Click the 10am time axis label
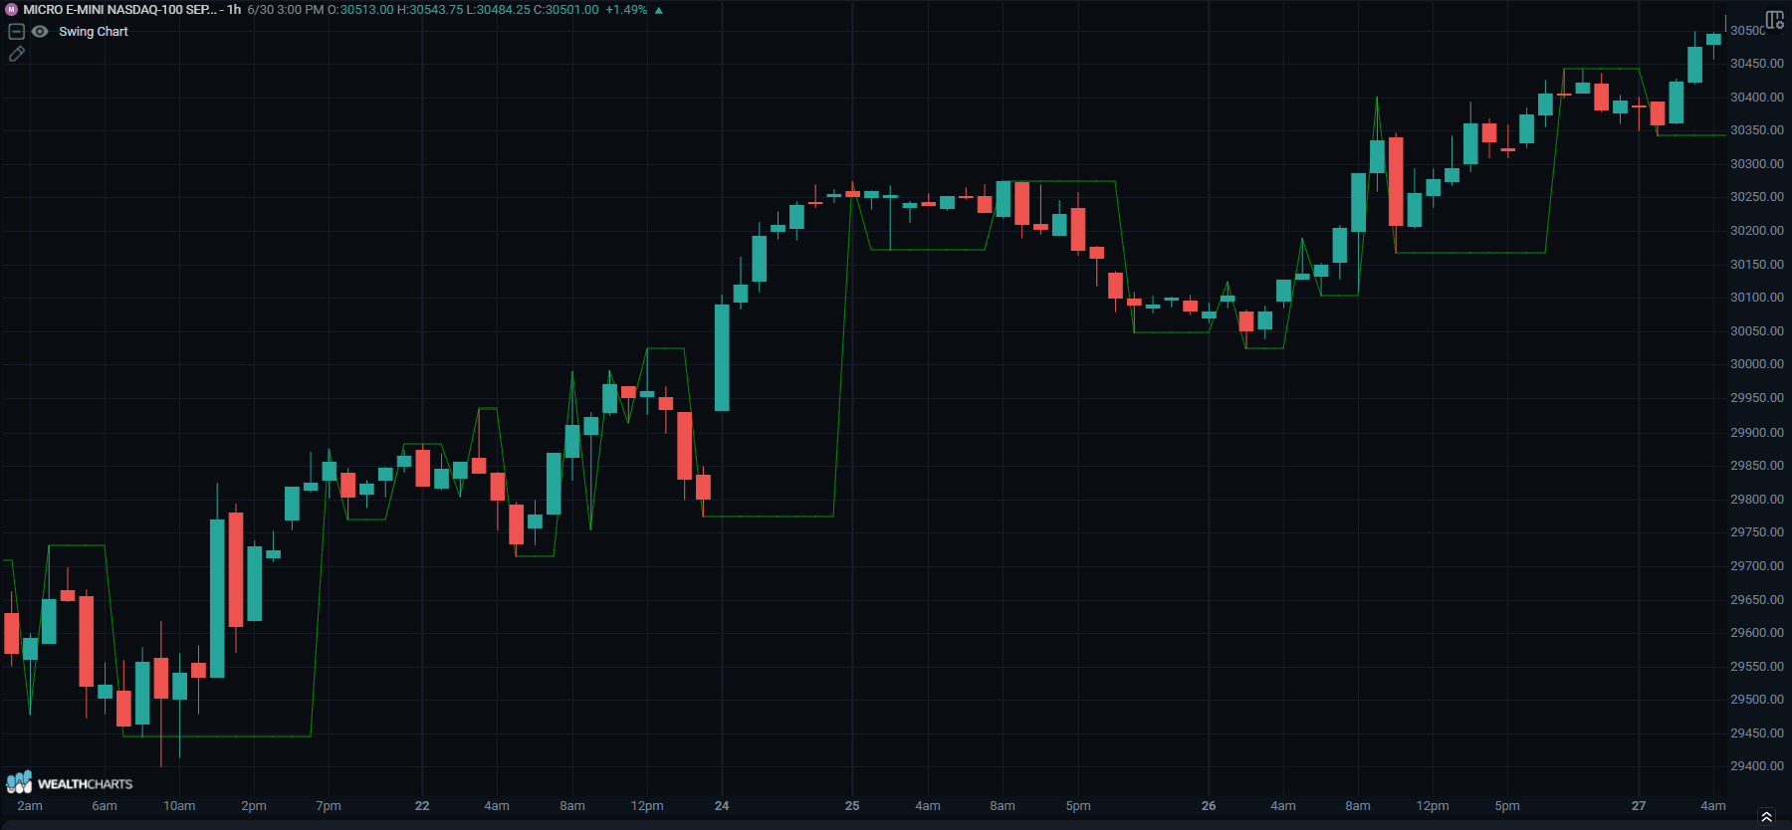The width and height of the screenshot is (1792, 830). pyautogui.click(x=179, y=806)
